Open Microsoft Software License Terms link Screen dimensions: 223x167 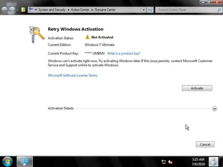click(73, 75)
